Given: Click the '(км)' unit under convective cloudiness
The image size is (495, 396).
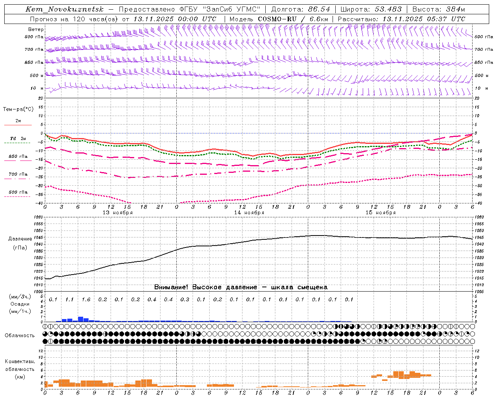Looking at the screenshot, I should tap(20, 377).
